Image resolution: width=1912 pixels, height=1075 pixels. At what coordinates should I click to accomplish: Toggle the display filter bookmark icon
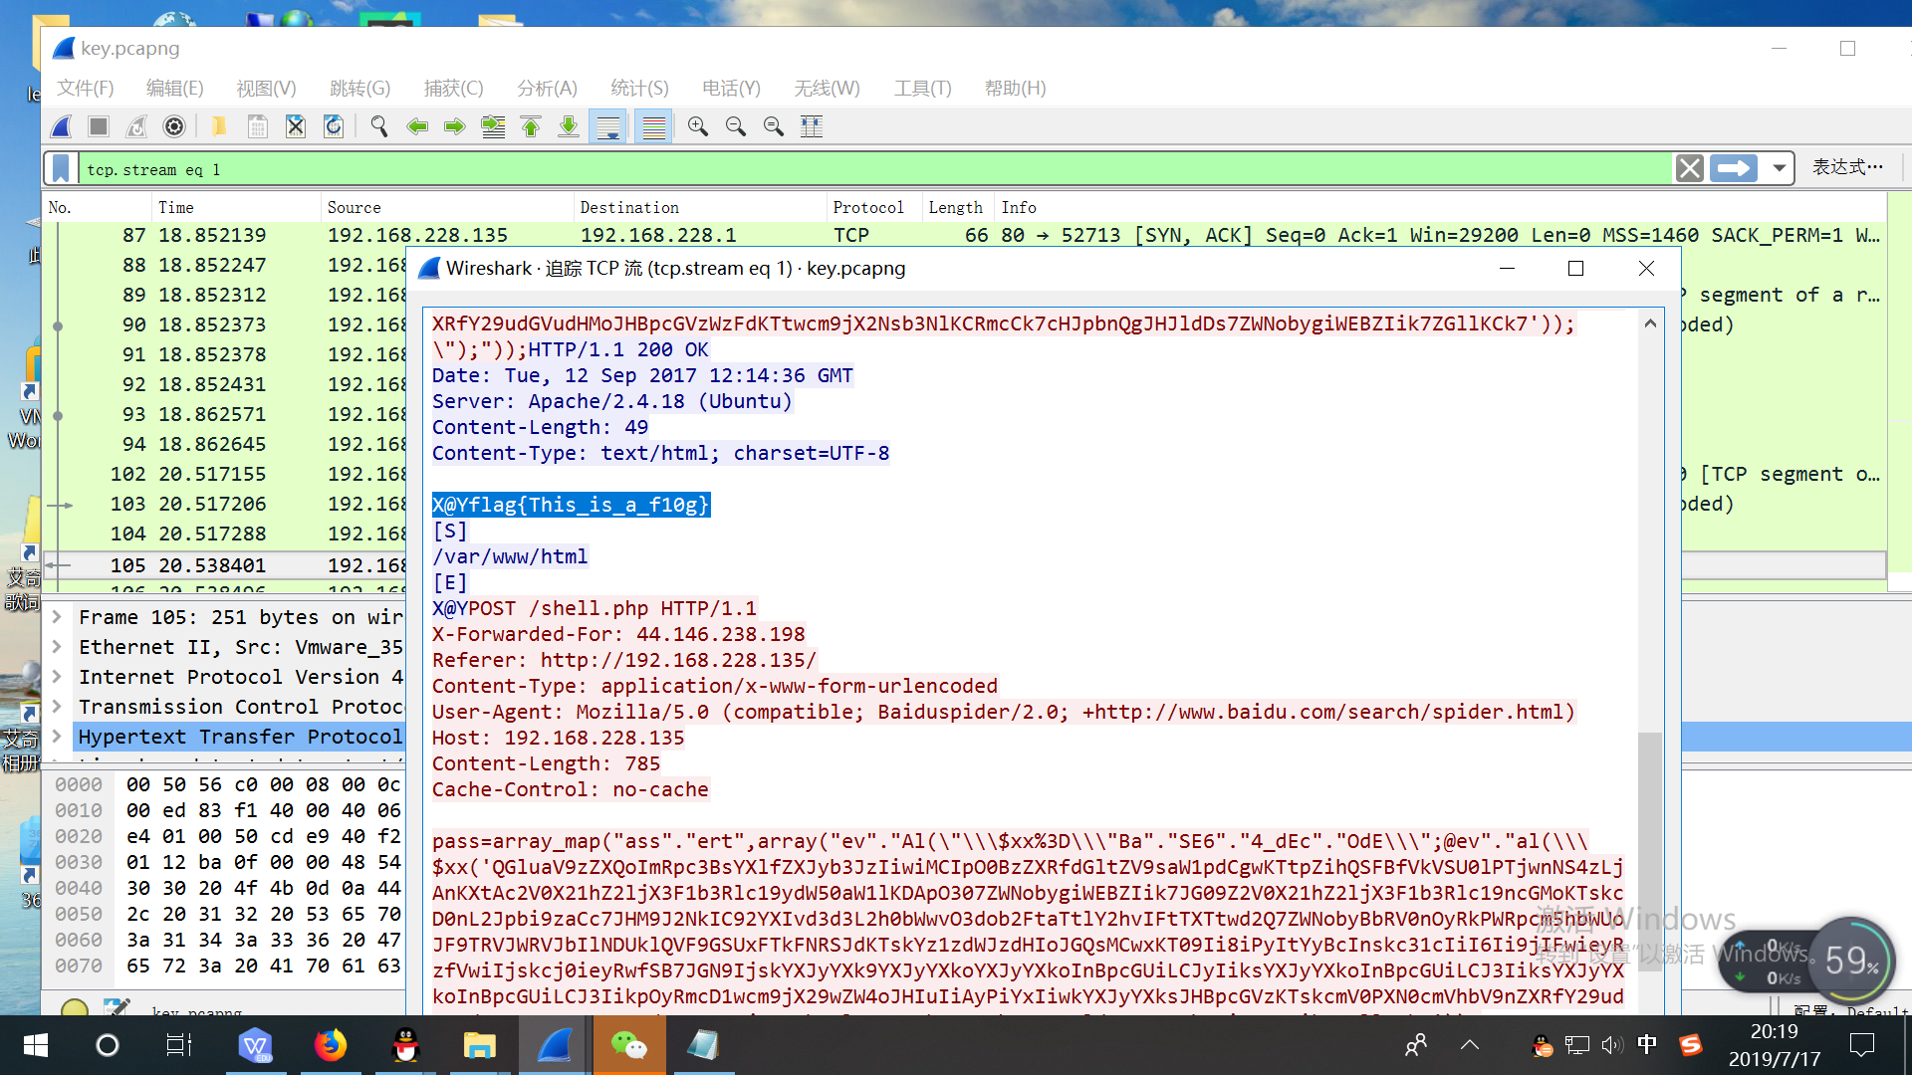(62, 168)
